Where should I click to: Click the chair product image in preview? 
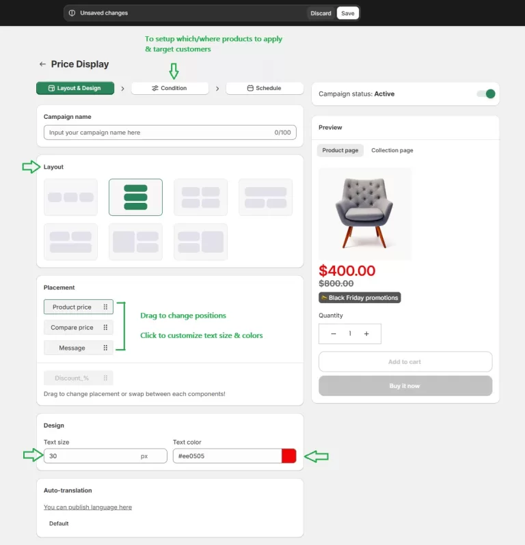point(364,214)
